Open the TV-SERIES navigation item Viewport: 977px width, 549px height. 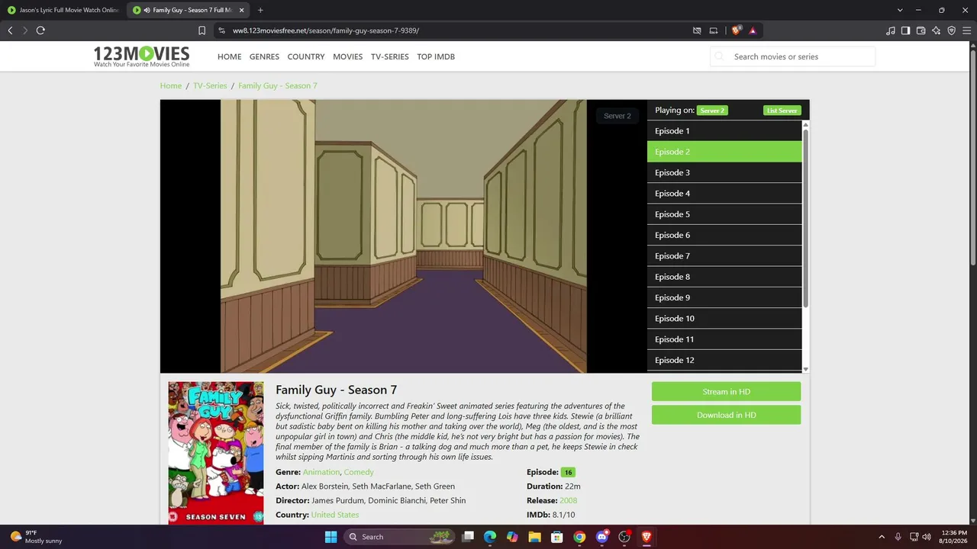[389, 56]
